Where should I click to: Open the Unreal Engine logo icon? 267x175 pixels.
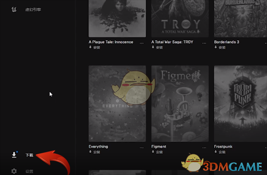pyautogui.click(x=14, y=9)
